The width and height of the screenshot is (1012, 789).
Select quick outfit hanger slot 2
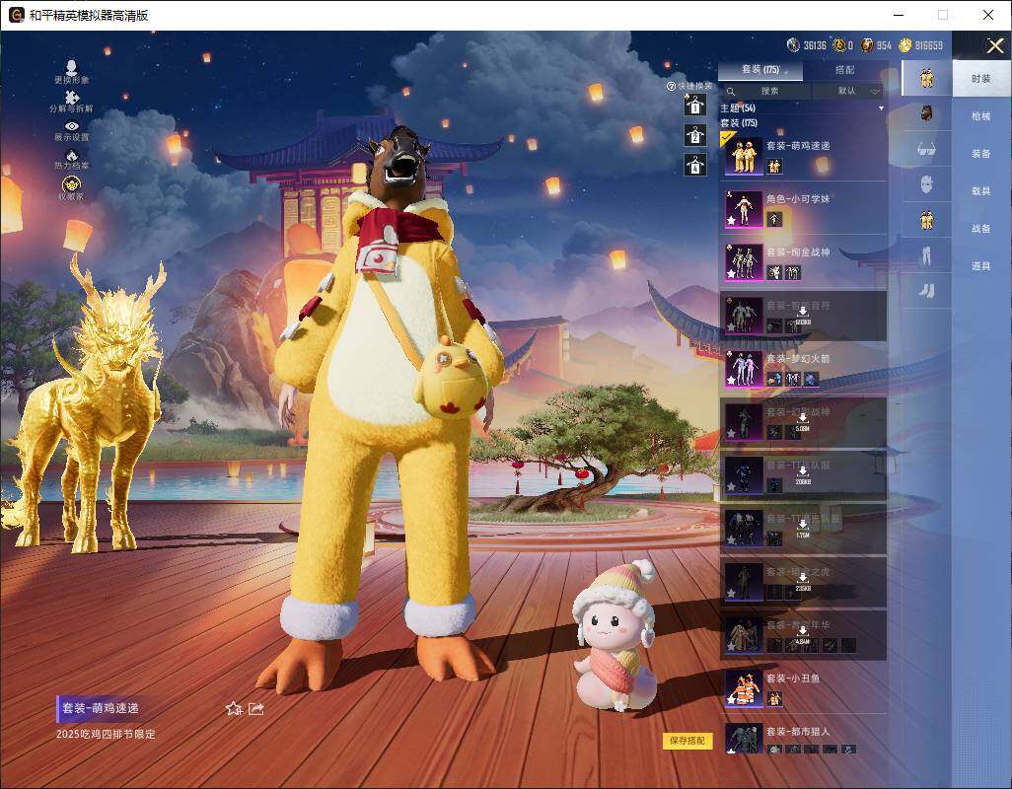[695, 135]
